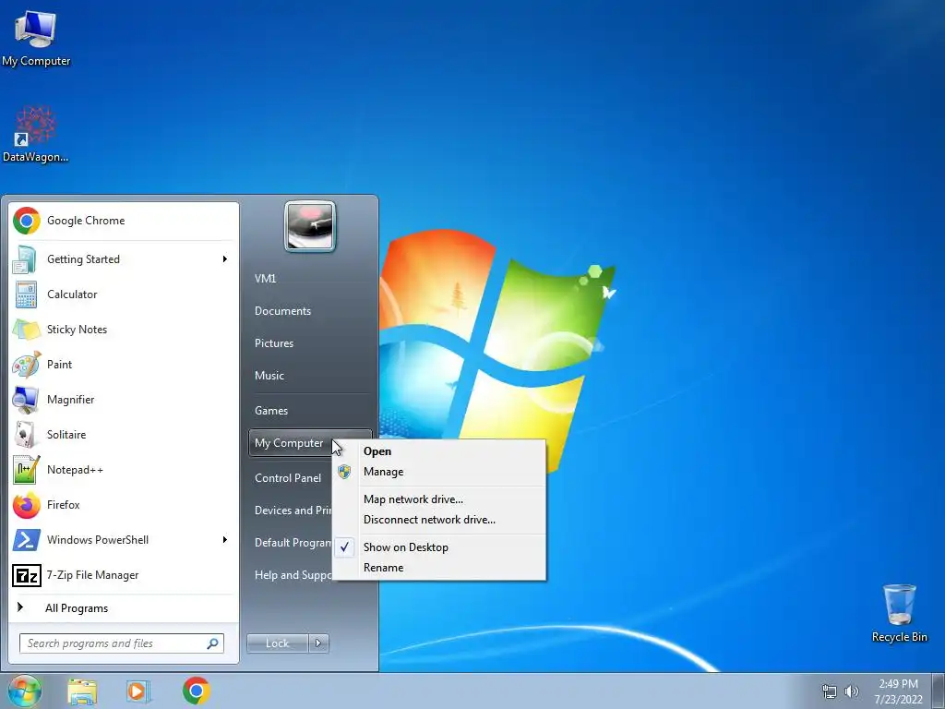Image resolution: width=945 pixels, height=709 pixels.
Task: Choose Disconnect network drive...
Action: coord(439,520)
